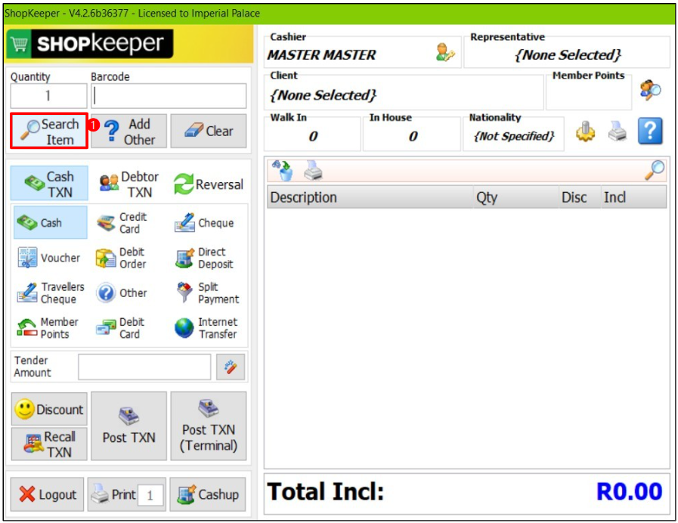Click the Logout button
Screen dimensions: 678x523
tap(47, 494)
